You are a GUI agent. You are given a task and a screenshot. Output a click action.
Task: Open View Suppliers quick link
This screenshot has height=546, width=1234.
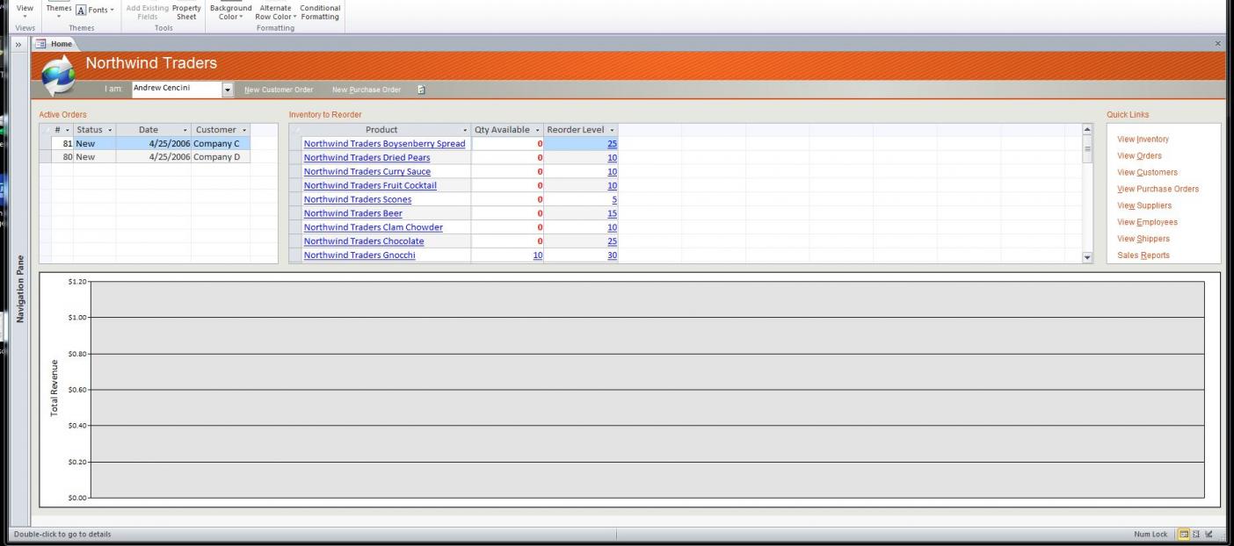1144,206
